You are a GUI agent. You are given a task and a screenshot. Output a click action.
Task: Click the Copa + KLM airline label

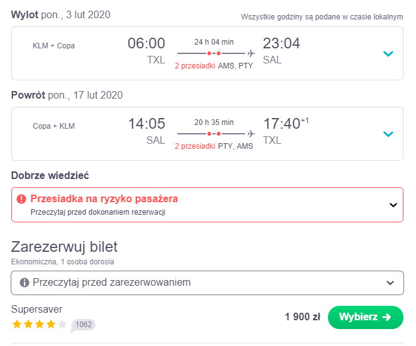[x=53, y=126]
